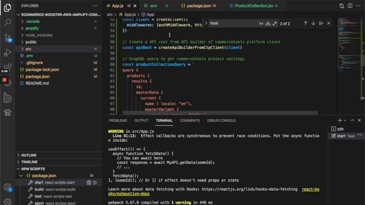
Task: Toggle find in selection
Action: coord(321,23)
